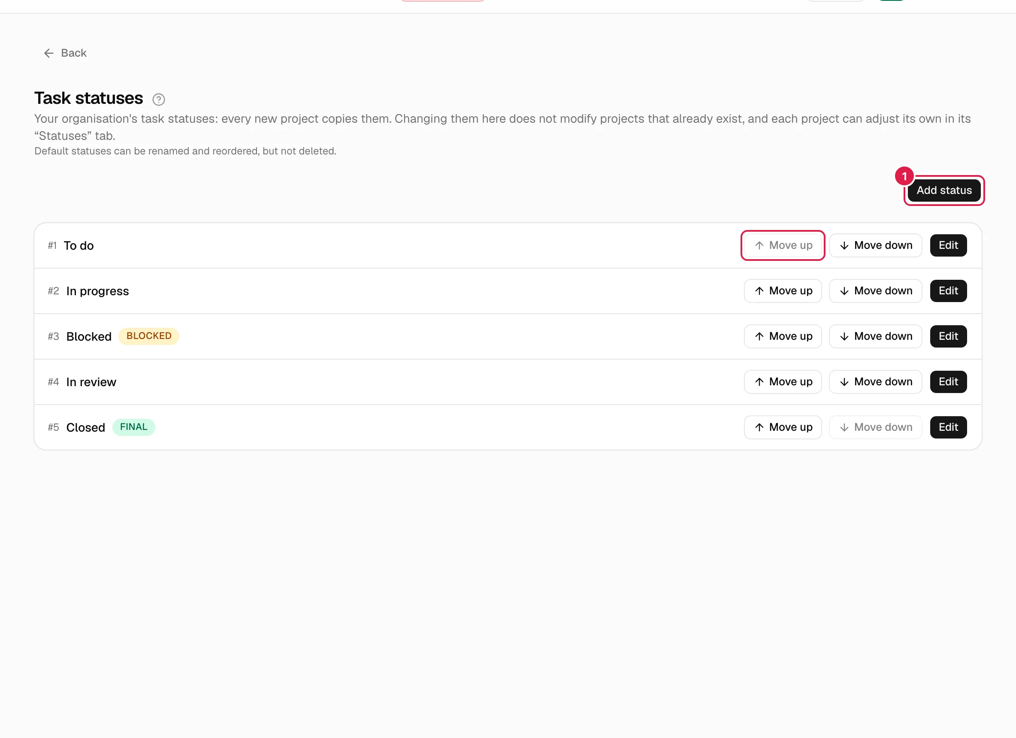Move In progress status up
Viewport: 1016px width, 738px height.
point(783,291)
